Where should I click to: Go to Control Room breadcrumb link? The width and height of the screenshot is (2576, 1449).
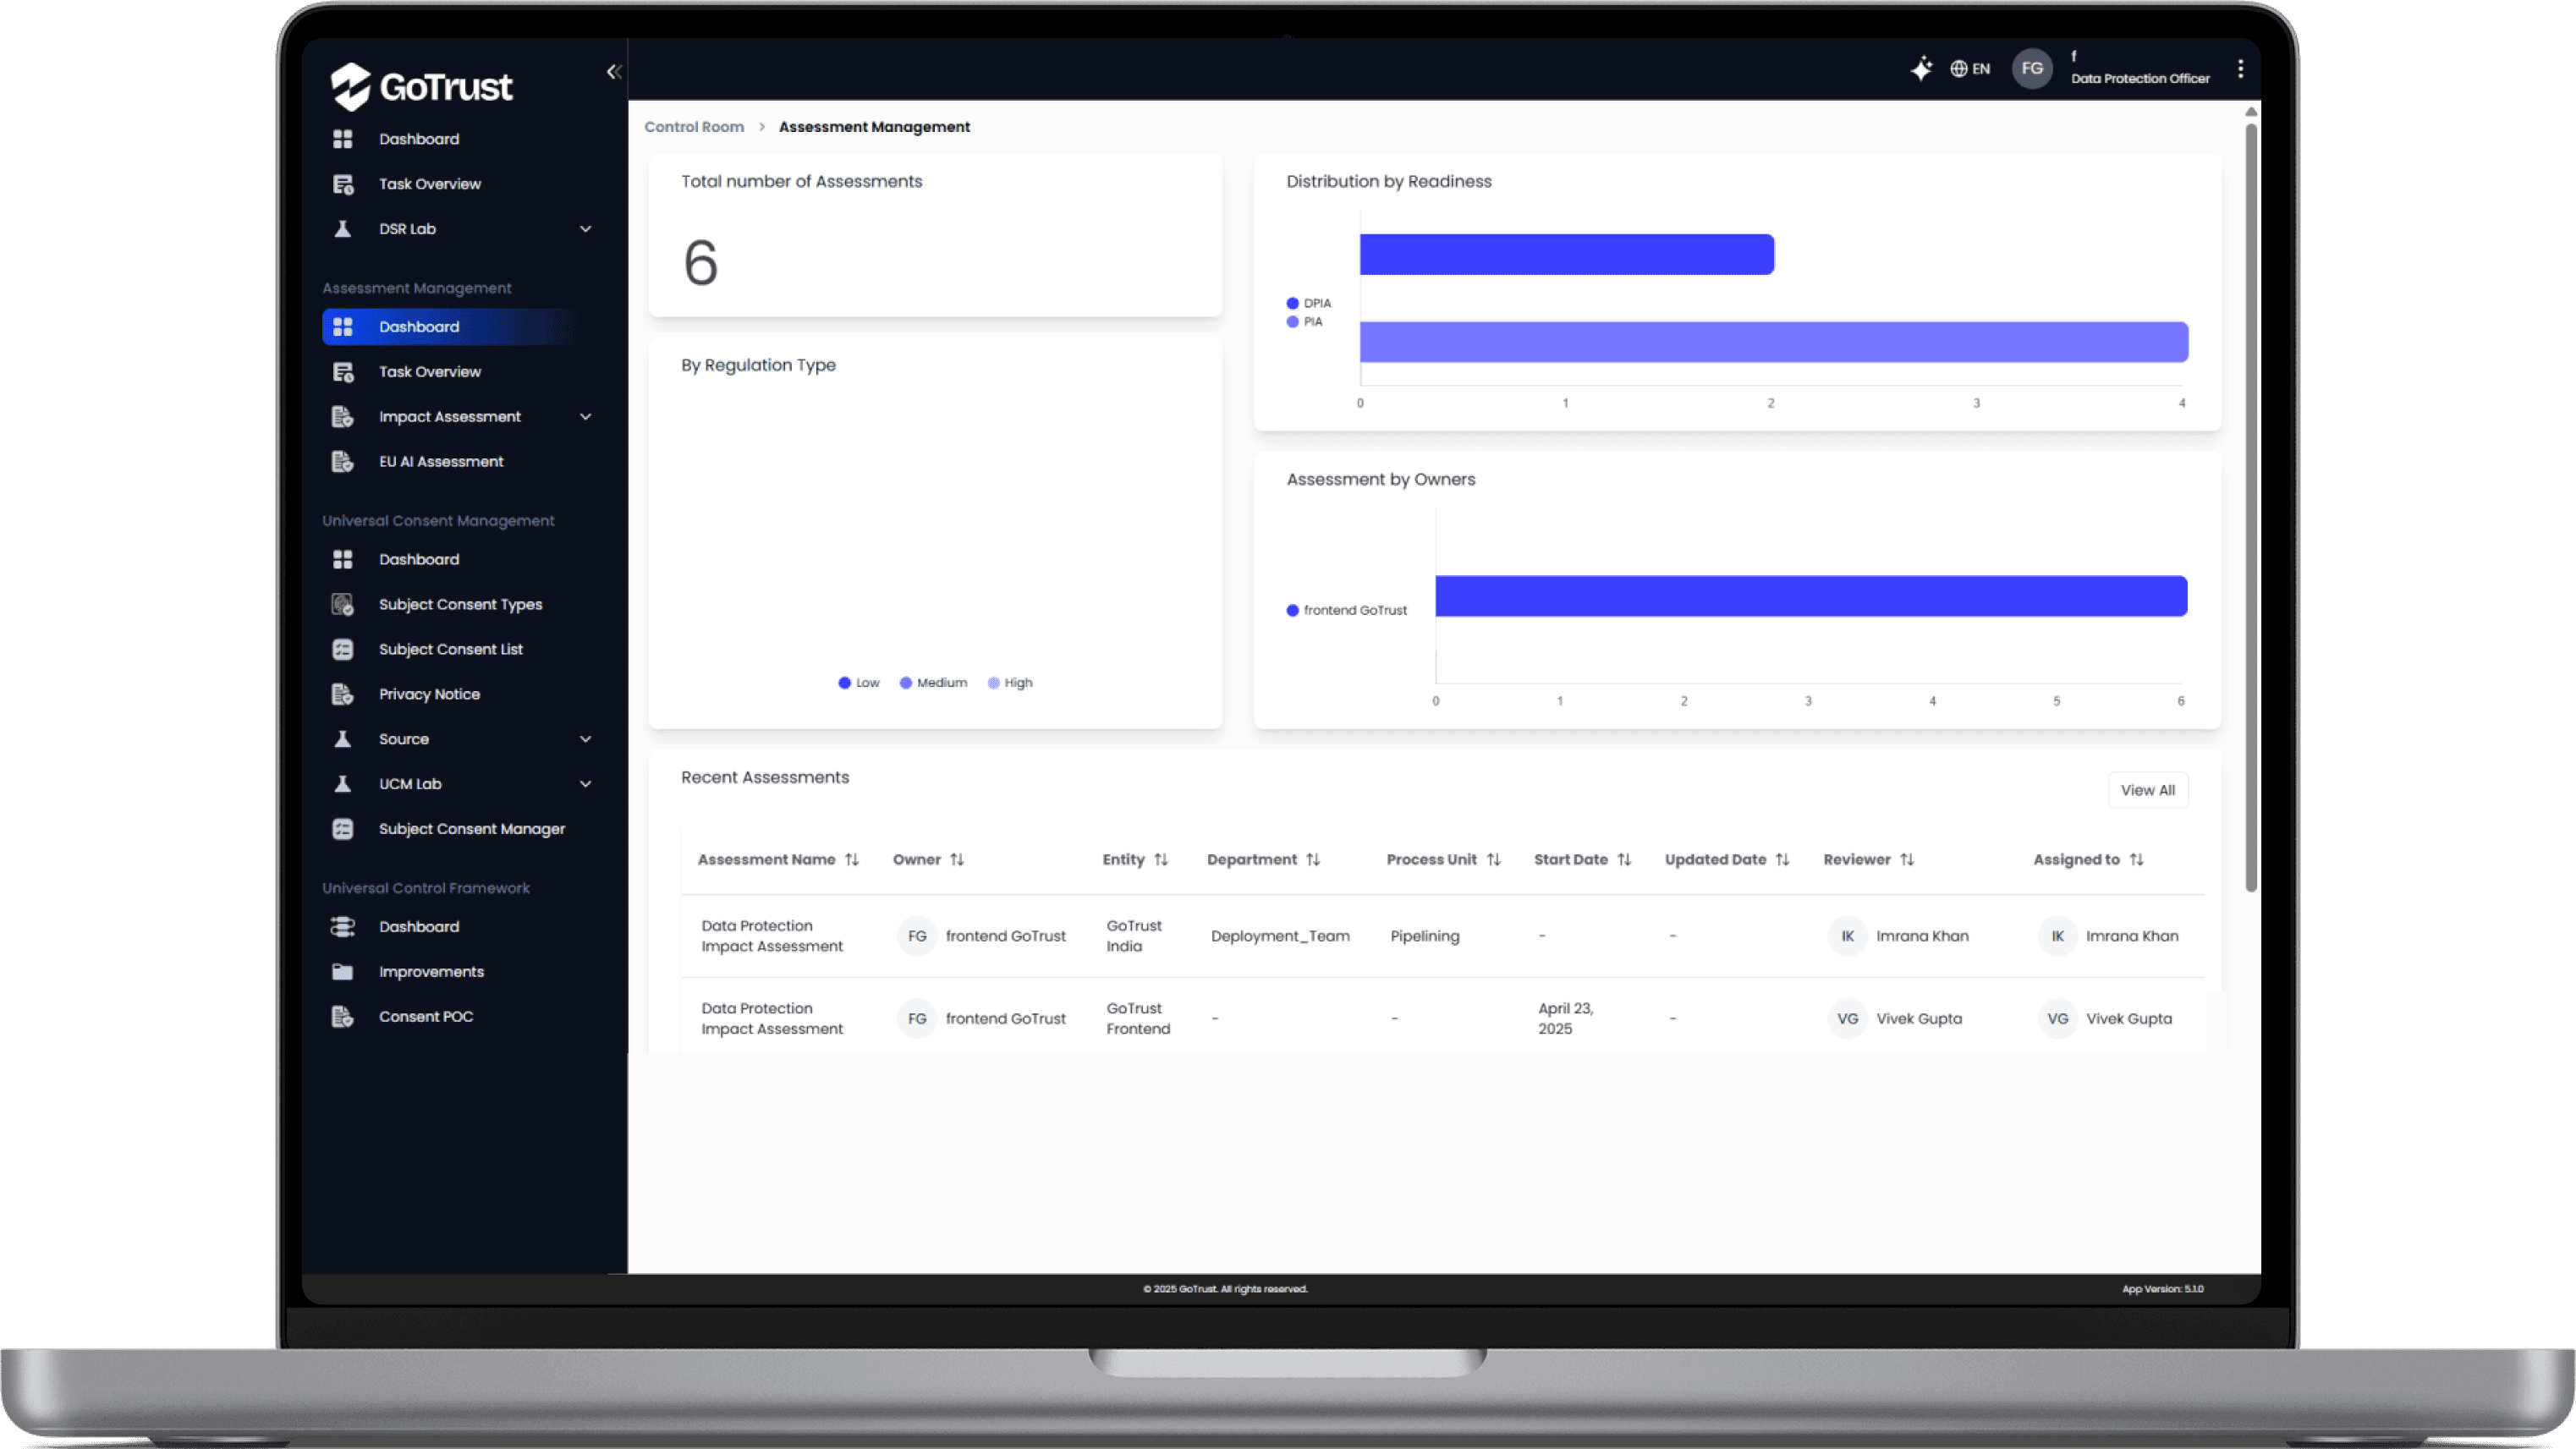click(693, 127)
